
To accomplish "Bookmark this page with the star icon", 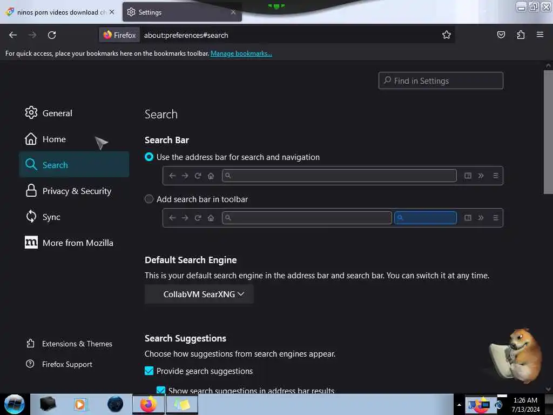I will 447,35.
